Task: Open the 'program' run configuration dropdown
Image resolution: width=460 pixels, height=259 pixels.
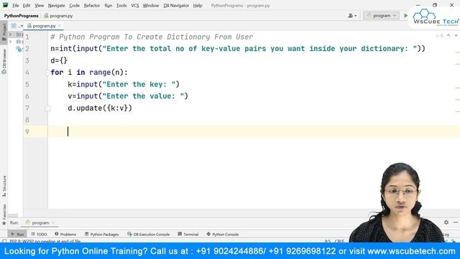Action: click(381, 16)
